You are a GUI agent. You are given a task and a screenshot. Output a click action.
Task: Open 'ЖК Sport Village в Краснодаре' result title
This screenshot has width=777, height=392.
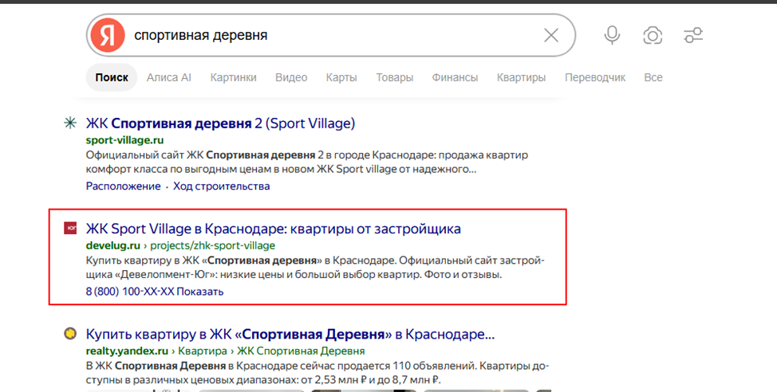[274, 229]
